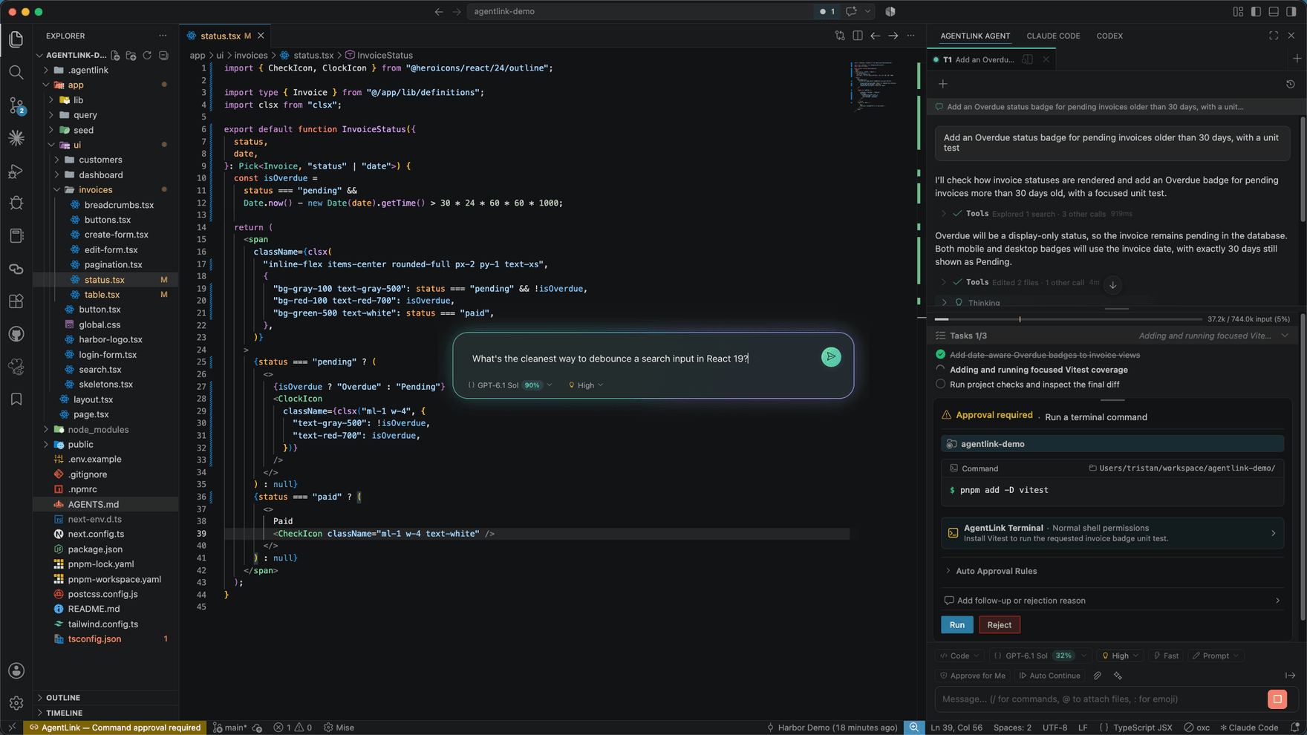
Task: Refresh the Explorer file tree
Action: pos(147,56)
